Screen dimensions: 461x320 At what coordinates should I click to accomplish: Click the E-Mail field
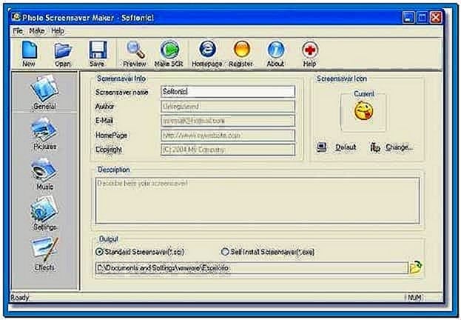click(228, 121)
